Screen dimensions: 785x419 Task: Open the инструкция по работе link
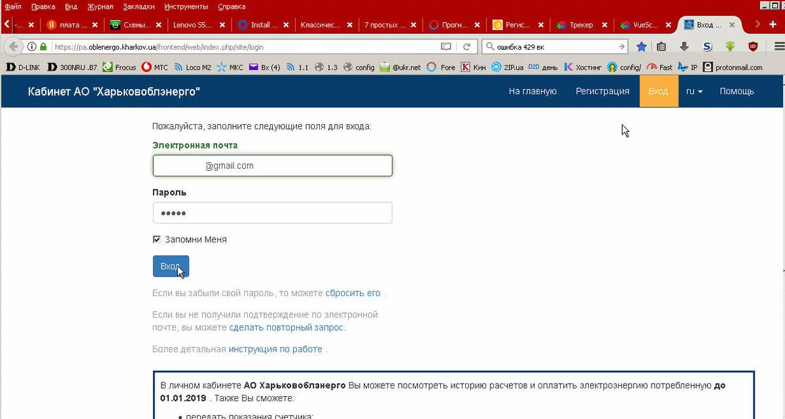point(275,349)
